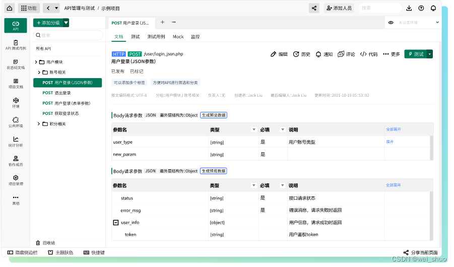Open dropdown arrow on 测试 button
The image size is (454, 267).
430,54
